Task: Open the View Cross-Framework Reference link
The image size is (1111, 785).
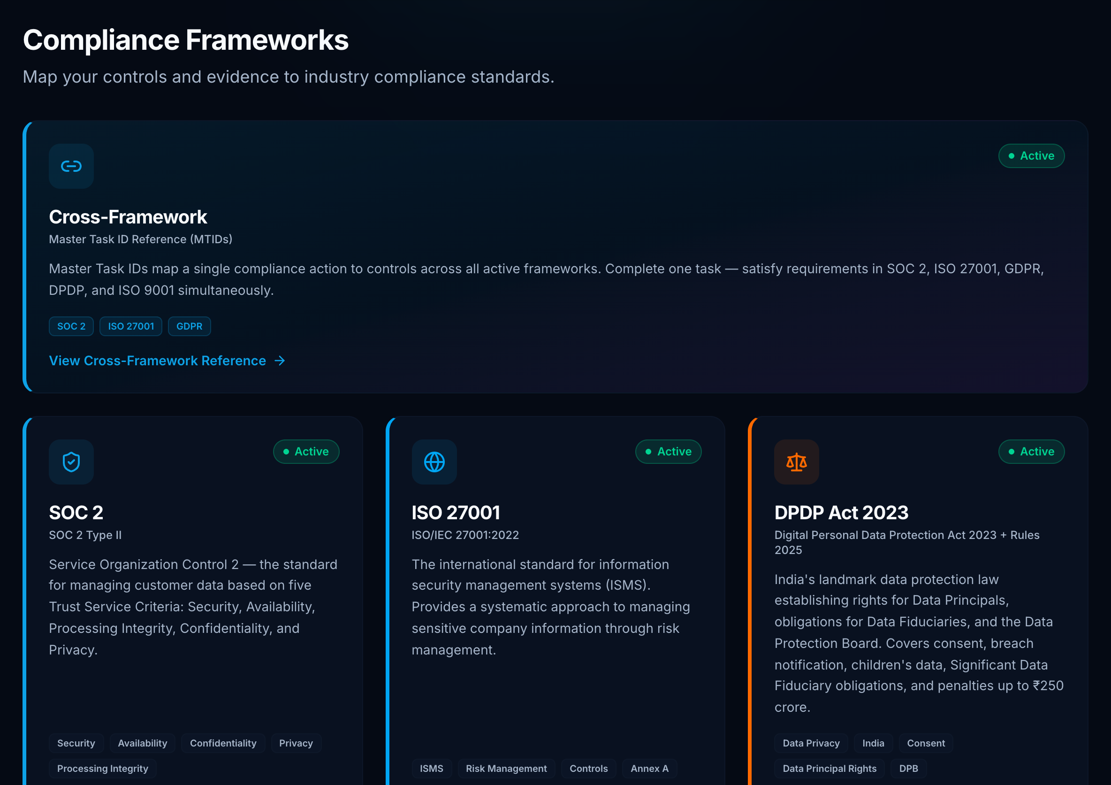Action: tap(167, 361)
